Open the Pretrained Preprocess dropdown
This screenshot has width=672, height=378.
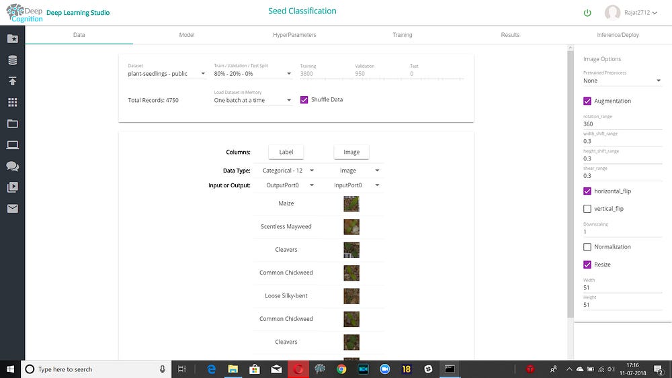622,81
